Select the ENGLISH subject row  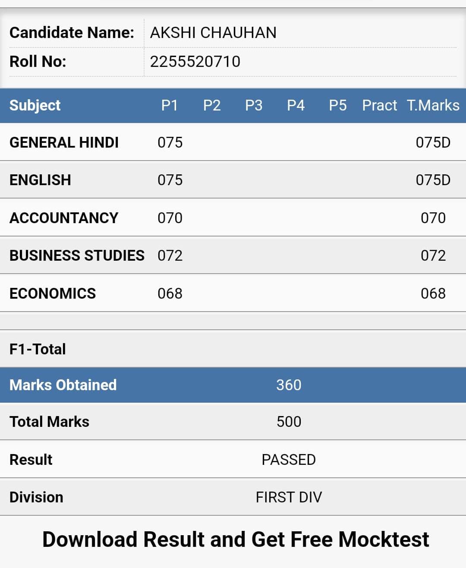[x=233, y=180]
